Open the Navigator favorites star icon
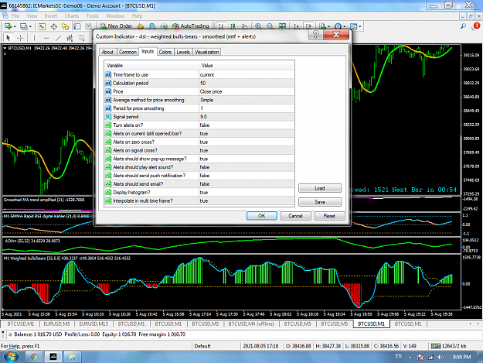Image resolution: width=483 pixels, height=363 pixels. tap(65, 26)
